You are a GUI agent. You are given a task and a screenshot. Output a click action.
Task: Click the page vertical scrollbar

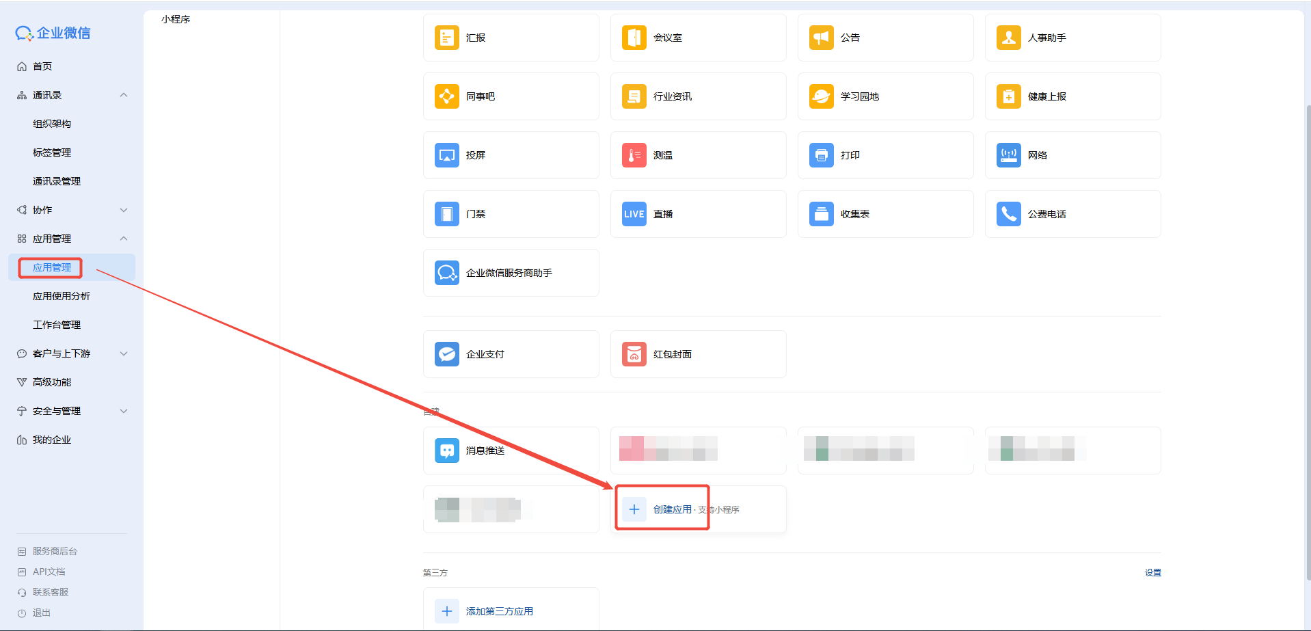(x=1308, y=342)
